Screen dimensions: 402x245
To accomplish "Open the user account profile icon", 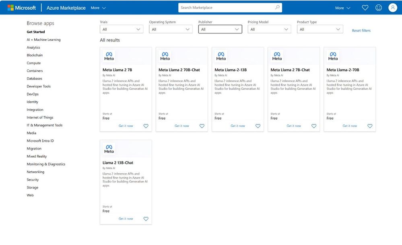I will pyautogui.click(x=392, y=8).
